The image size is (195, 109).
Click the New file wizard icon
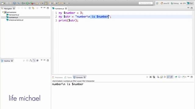(x=2, y=3)
